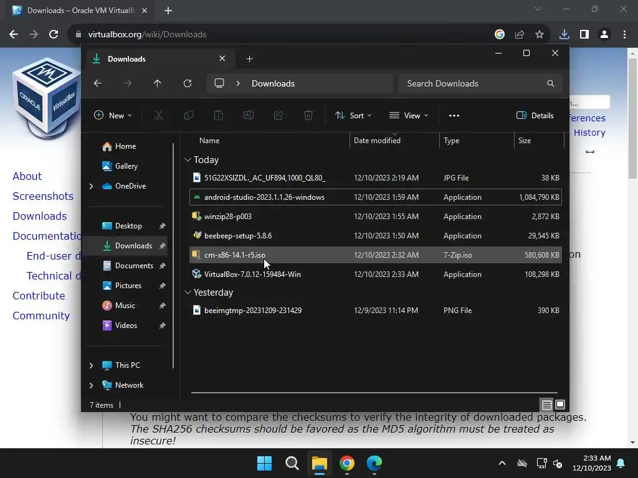Sort by the Size column header
638x478 pixels.
click(539, 141)
